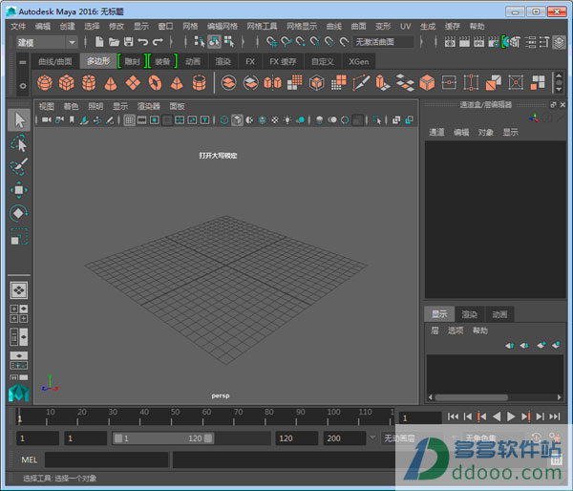
Task: Create a polygon plane from the shelf
Action: point(133,82)
